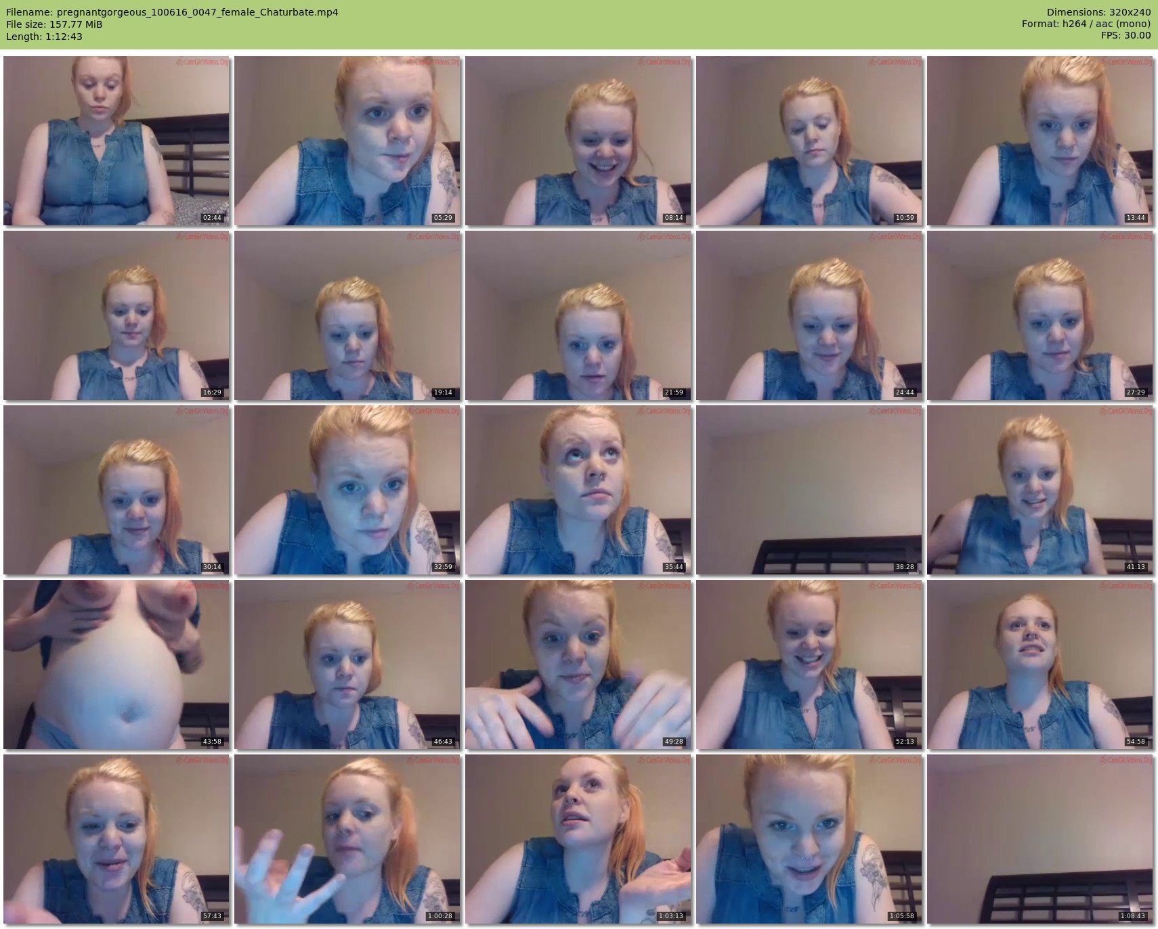Select the 'FPS: 30.00' text
This screenshot has height=929, width=1158.
pyautogui.click(x=1125, y=37)
